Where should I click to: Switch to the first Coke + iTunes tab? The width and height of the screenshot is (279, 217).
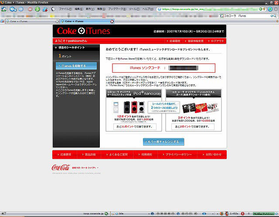32,21
